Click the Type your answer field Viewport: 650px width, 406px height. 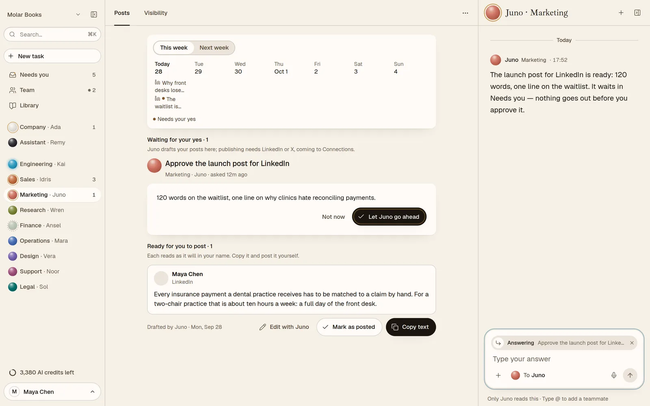[564, 359]
